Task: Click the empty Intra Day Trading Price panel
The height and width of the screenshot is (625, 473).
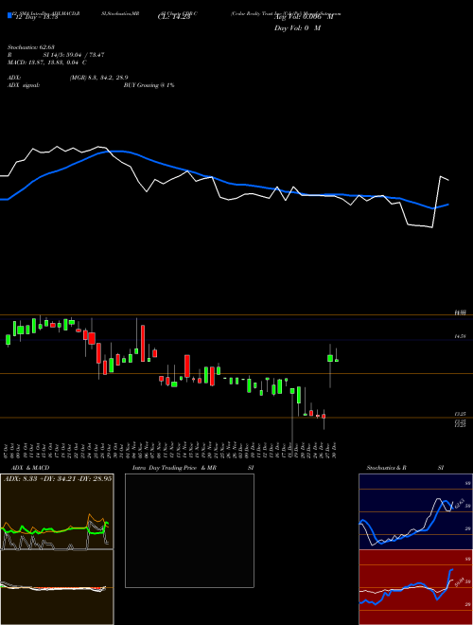Action: (x=189, y=530)
